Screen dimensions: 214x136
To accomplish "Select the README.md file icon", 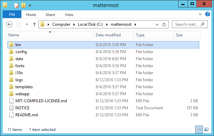I will point(11,115).
